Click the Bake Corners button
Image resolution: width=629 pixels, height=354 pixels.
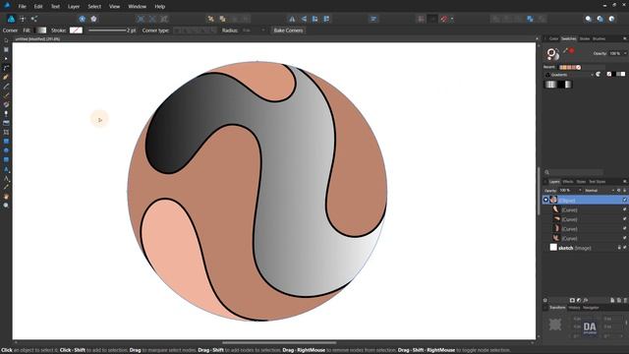pos(288,30)
